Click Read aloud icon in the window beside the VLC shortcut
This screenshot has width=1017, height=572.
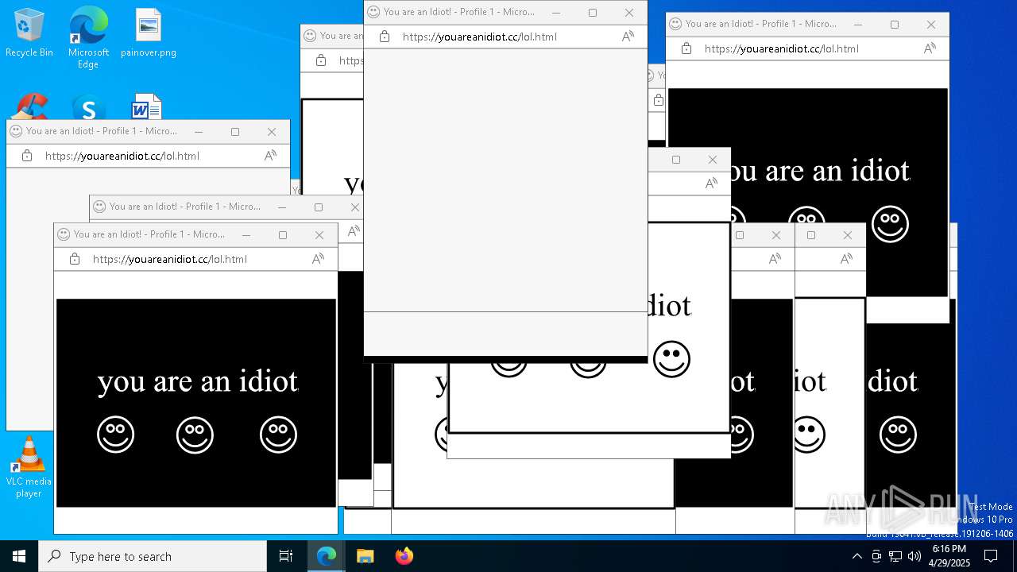tap(318, 259)
